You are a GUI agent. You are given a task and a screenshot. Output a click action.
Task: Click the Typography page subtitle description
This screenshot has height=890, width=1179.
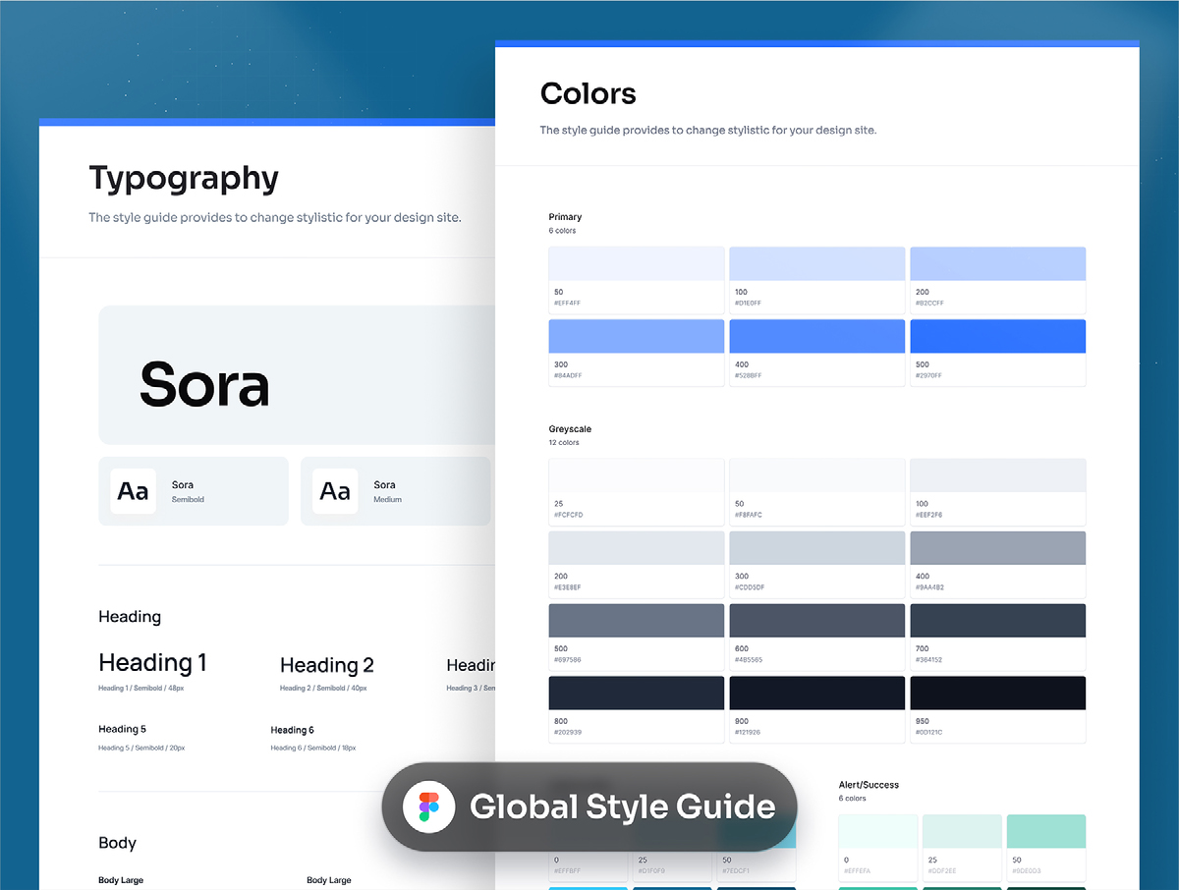click(x=275, y=217)
